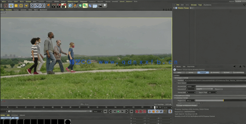The height and width of the screenshot is (124, 246).
Task: Open Render Settings clapperboard icon
Action: point(64,6)
